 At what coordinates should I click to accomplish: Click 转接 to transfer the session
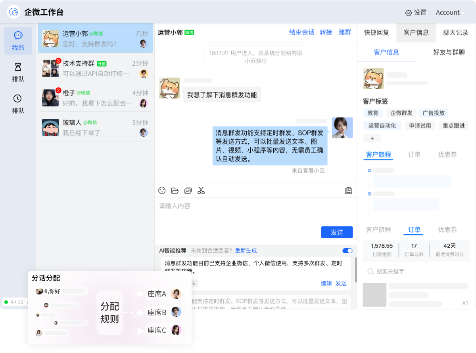click(326, 32)
